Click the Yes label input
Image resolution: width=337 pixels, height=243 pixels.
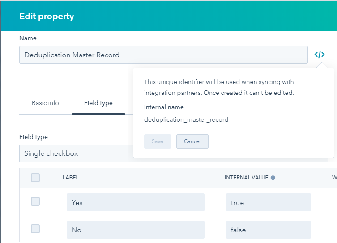coord(136,202)
